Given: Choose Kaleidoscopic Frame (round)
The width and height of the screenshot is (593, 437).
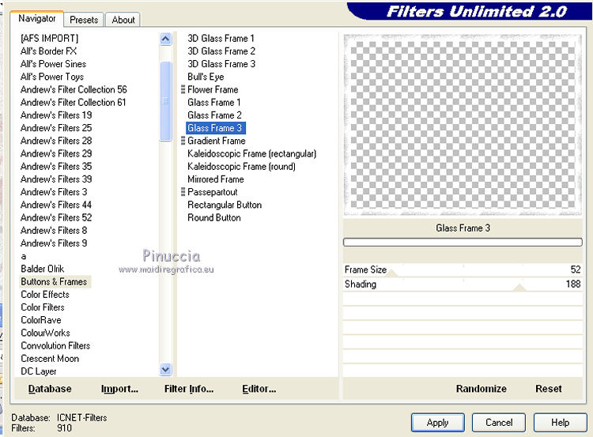Looking at the screenshot, I should click(x=242, y=166).
